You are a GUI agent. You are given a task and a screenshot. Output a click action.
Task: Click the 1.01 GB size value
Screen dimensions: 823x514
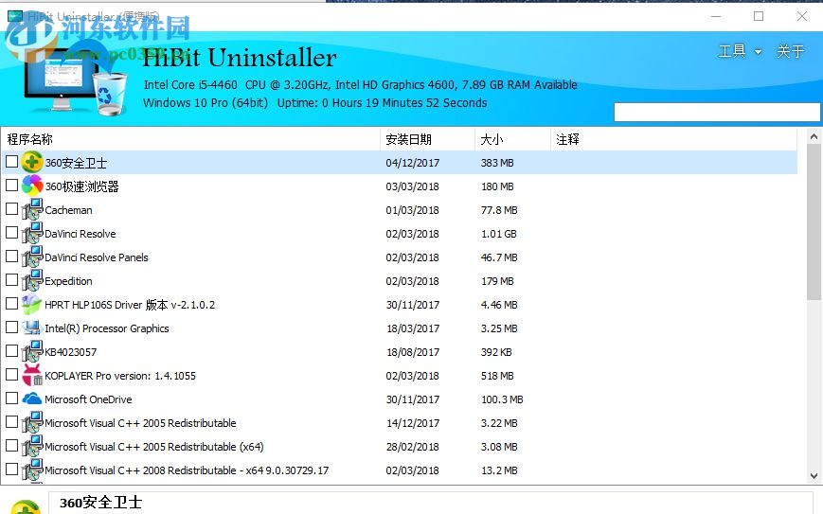[498, 234]
